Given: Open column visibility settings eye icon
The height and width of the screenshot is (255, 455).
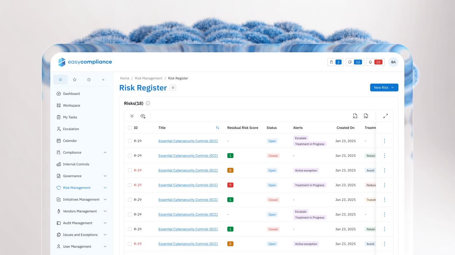Looking at the screenshot, I should click(x=143, y=116).
